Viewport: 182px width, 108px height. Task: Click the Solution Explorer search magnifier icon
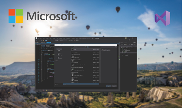click(x=135, y=46)
